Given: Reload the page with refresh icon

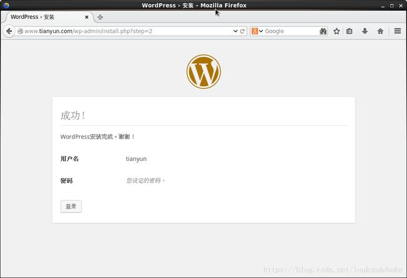Looking at the screenshot, I should [242, 31].
